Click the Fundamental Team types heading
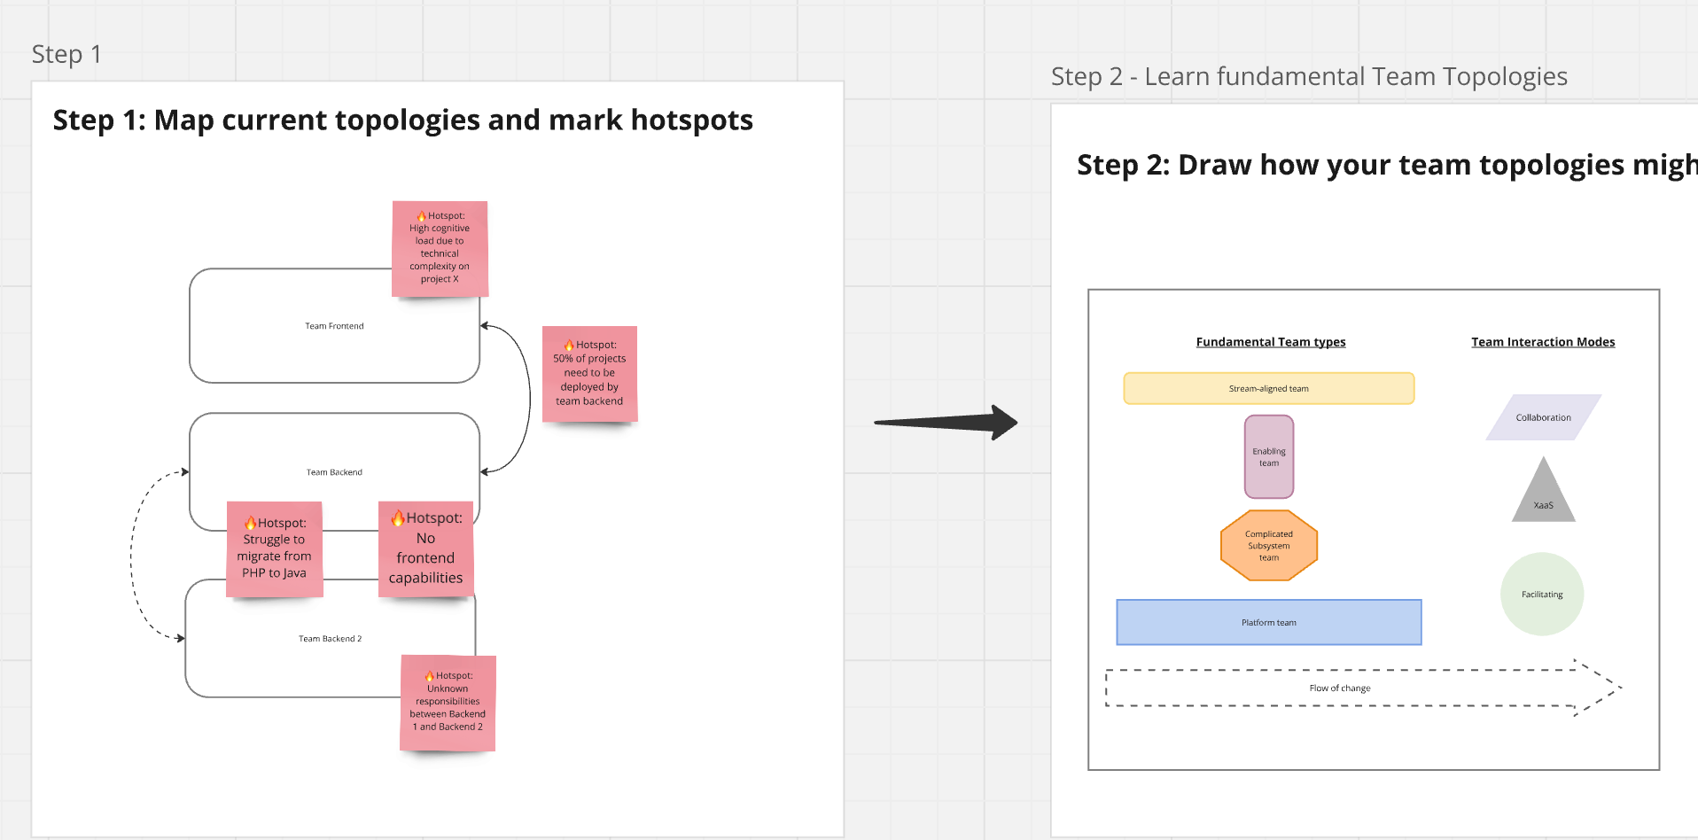This screenshot has width=1698, height=840. [1271, 342]
